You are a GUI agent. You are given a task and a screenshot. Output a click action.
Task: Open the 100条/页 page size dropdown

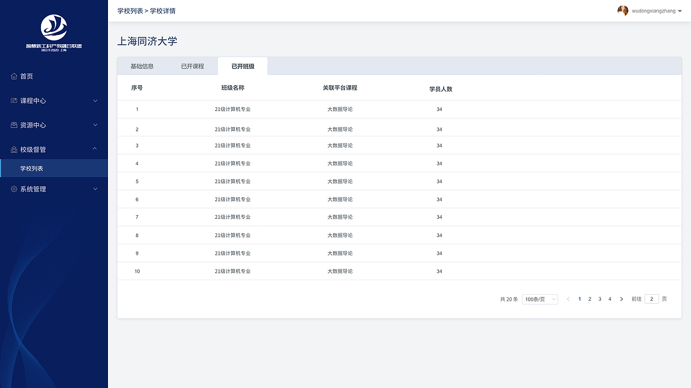(x=539, y=299)
